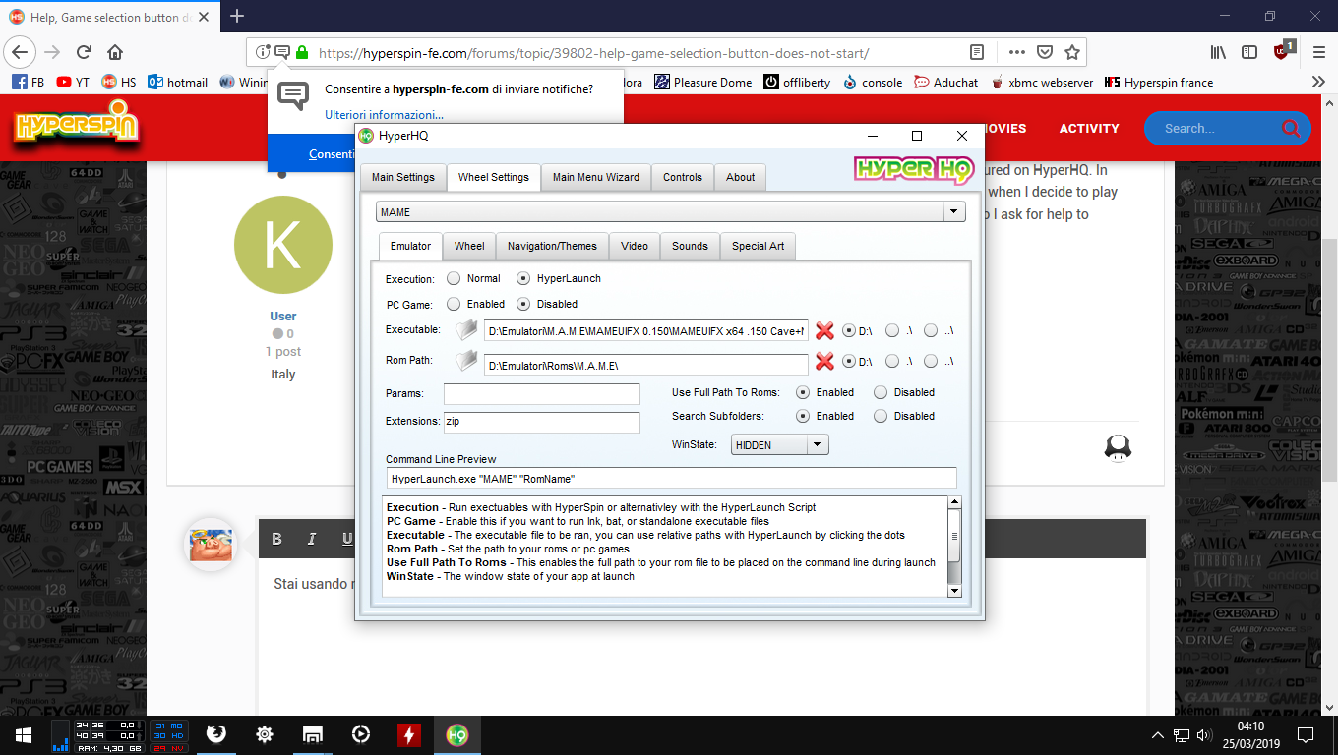Open HyperHQ icon in the taskbar
The width and height of the screenshot is (1338, 755).
pos(456,734)
